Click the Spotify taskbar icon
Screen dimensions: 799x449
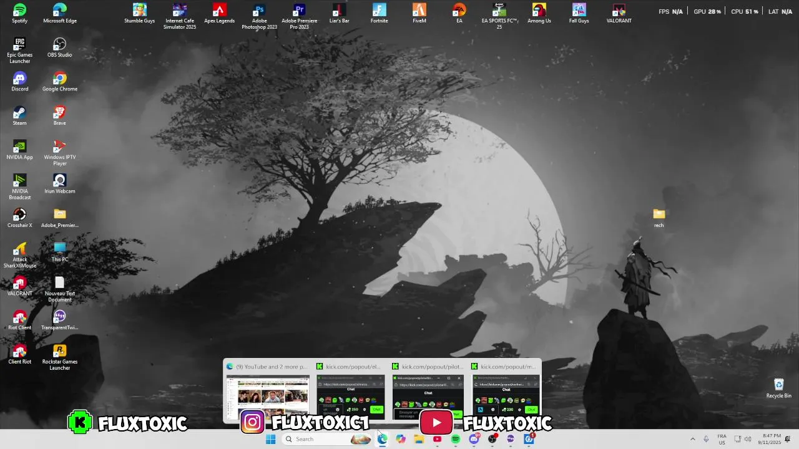point(456,439)
